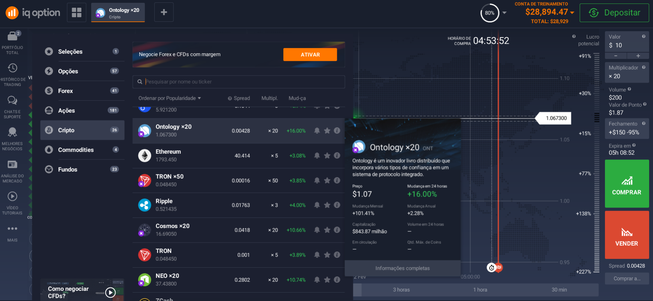Viewport: 653px width, 301px height.
Task: Open Ordenar por Popularidade sort dropdown
Action: point(170,98)
